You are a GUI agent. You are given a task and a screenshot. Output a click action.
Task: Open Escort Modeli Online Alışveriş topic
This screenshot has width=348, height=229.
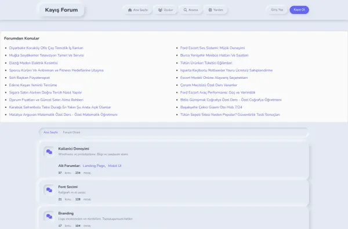pyautogui.click(x=214, y=78)
